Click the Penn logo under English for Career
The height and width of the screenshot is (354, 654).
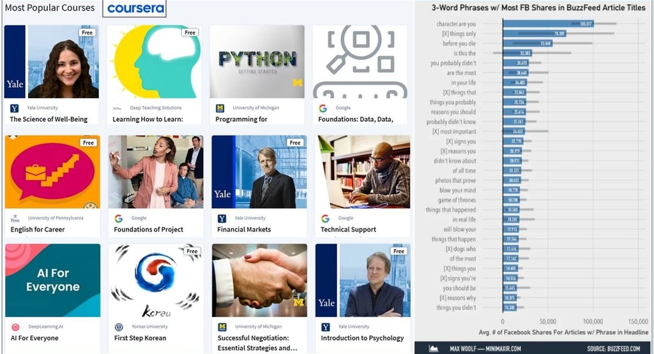tap(15, 218)
